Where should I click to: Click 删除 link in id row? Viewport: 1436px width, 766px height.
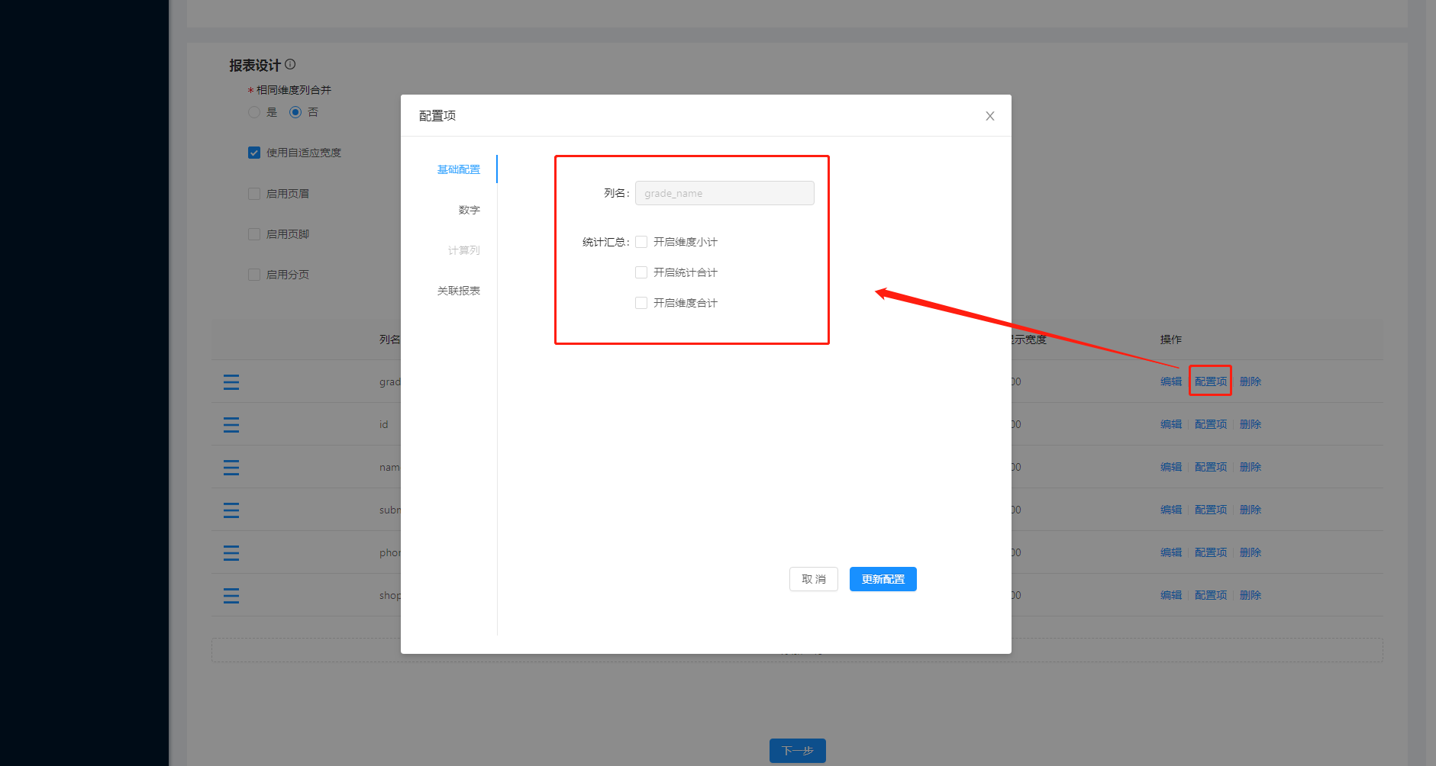tap(1250, 424)
